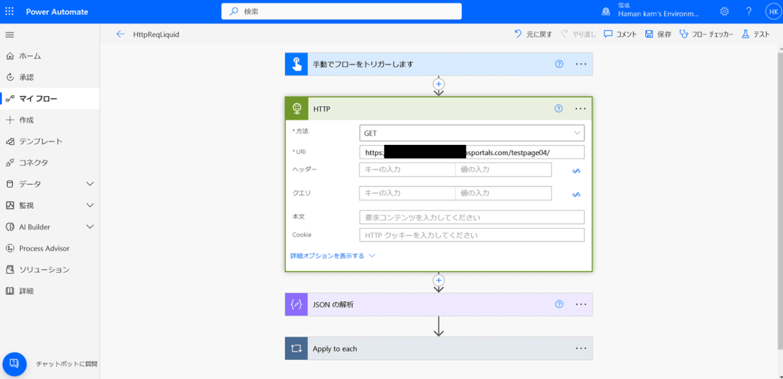Click チャットボットに質問 label
The height and width of the screenshot is (379, 783).
tap(67, 364)
